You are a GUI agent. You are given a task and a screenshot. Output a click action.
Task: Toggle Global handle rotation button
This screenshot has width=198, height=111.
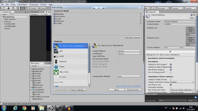click(41, 8)
